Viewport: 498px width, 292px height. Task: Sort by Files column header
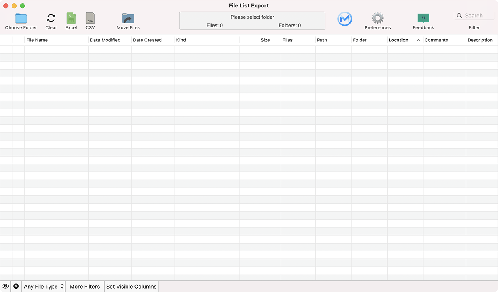298,40
